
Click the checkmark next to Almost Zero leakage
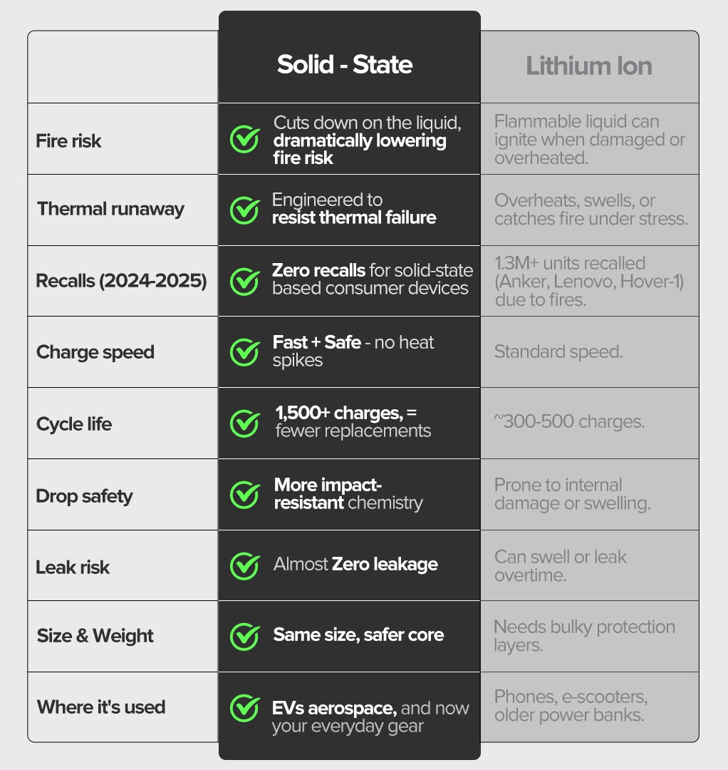coord(244,565)
